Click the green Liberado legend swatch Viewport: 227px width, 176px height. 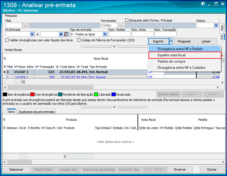[96, 95]
